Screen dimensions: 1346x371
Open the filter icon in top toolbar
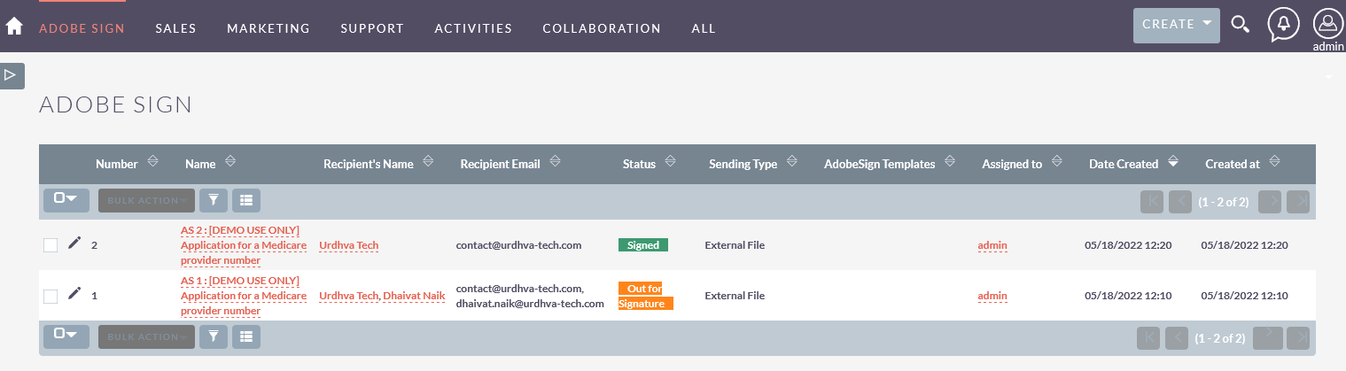point(214,200)
